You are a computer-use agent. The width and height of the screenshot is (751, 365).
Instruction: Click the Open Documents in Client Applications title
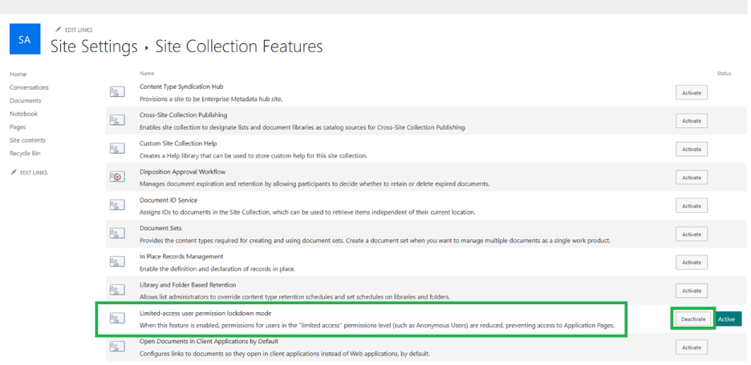(209, 341)
